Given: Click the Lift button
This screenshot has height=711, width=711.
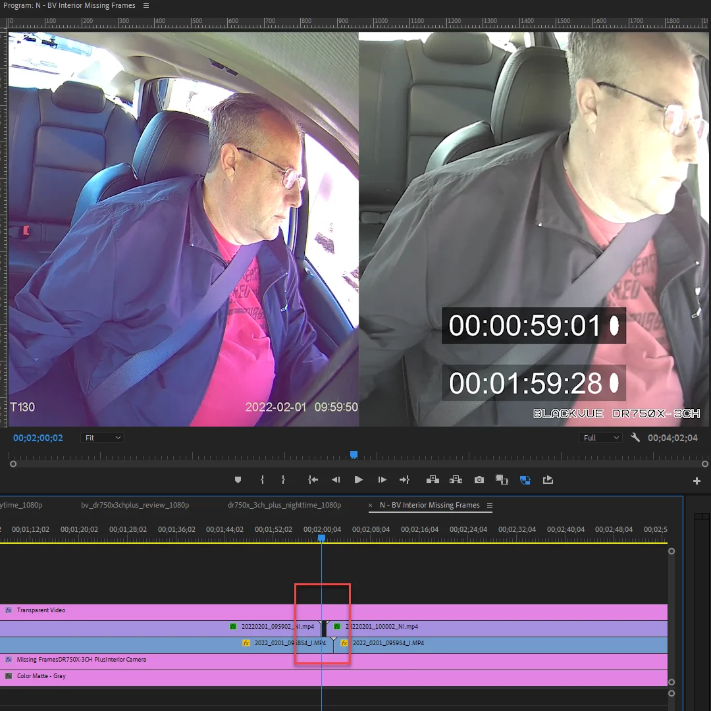Looking at the screenshot, I should [433, 480].
